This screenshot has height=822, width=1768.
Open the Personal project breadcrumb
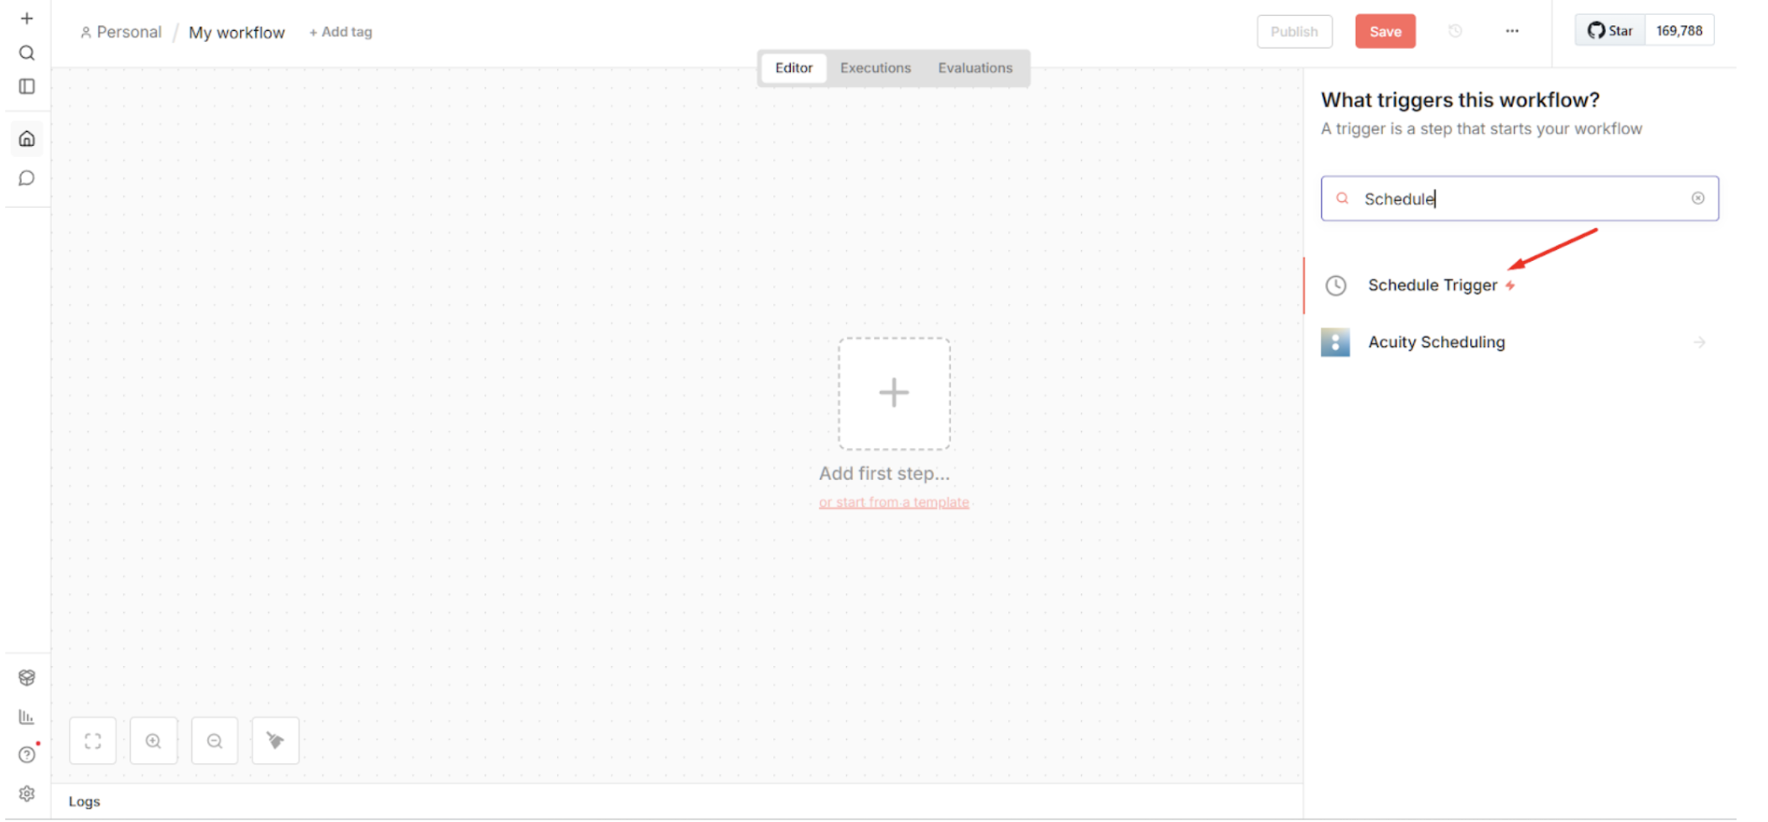pos(121,32)
